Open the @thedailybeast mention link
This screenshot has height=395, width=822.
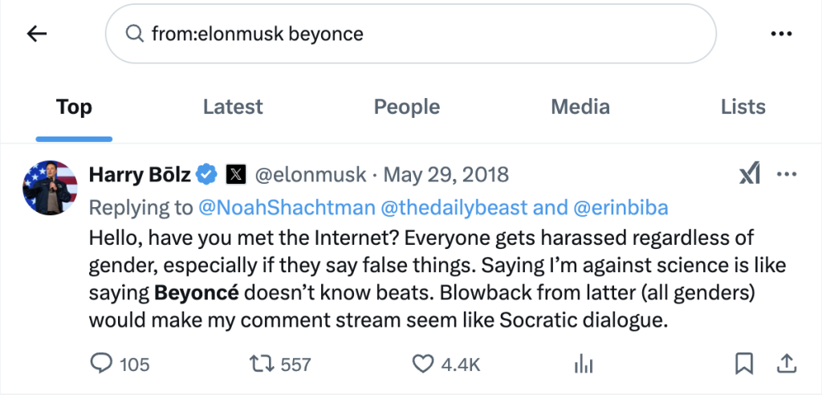454,208
